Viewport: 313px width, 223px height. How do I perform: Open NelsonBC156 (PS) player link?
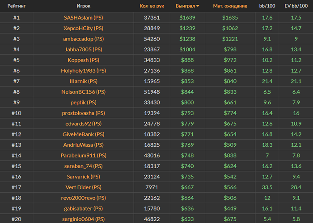(x=84, y=92)
